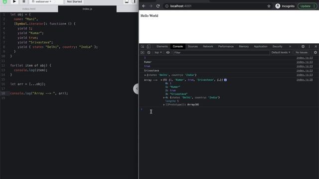Select the 3: "Srivastava" array entry
Viewport: 319px width, 179px height.
[x=176, y=94]
